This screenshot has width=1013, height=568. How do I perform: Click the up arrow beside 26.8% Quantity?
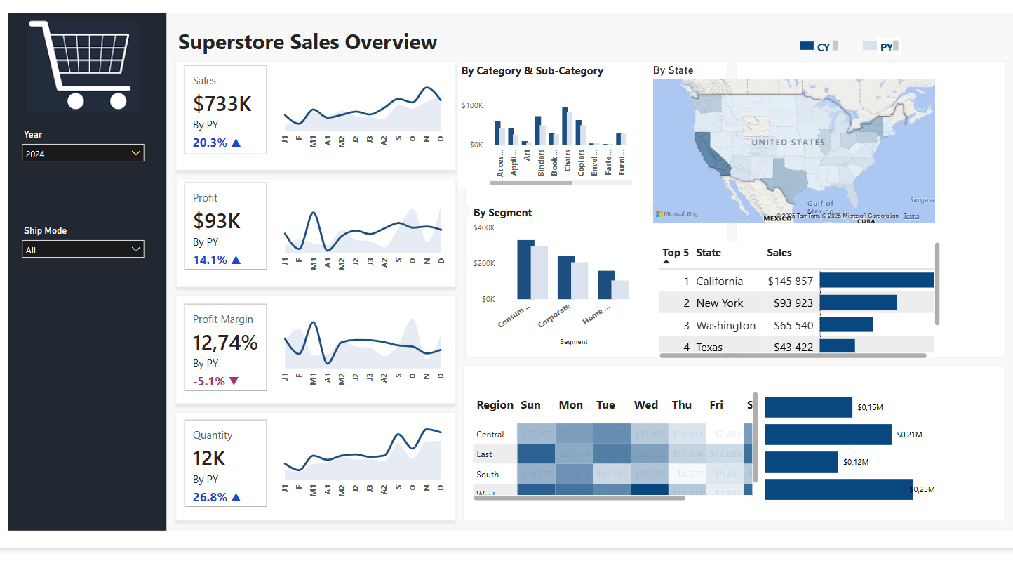[x=236, y=497]
